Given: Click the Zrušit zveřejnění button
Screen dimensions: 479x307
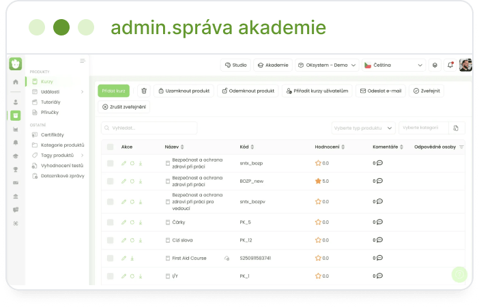Looking at the screenshot, I should pos(124,107).
